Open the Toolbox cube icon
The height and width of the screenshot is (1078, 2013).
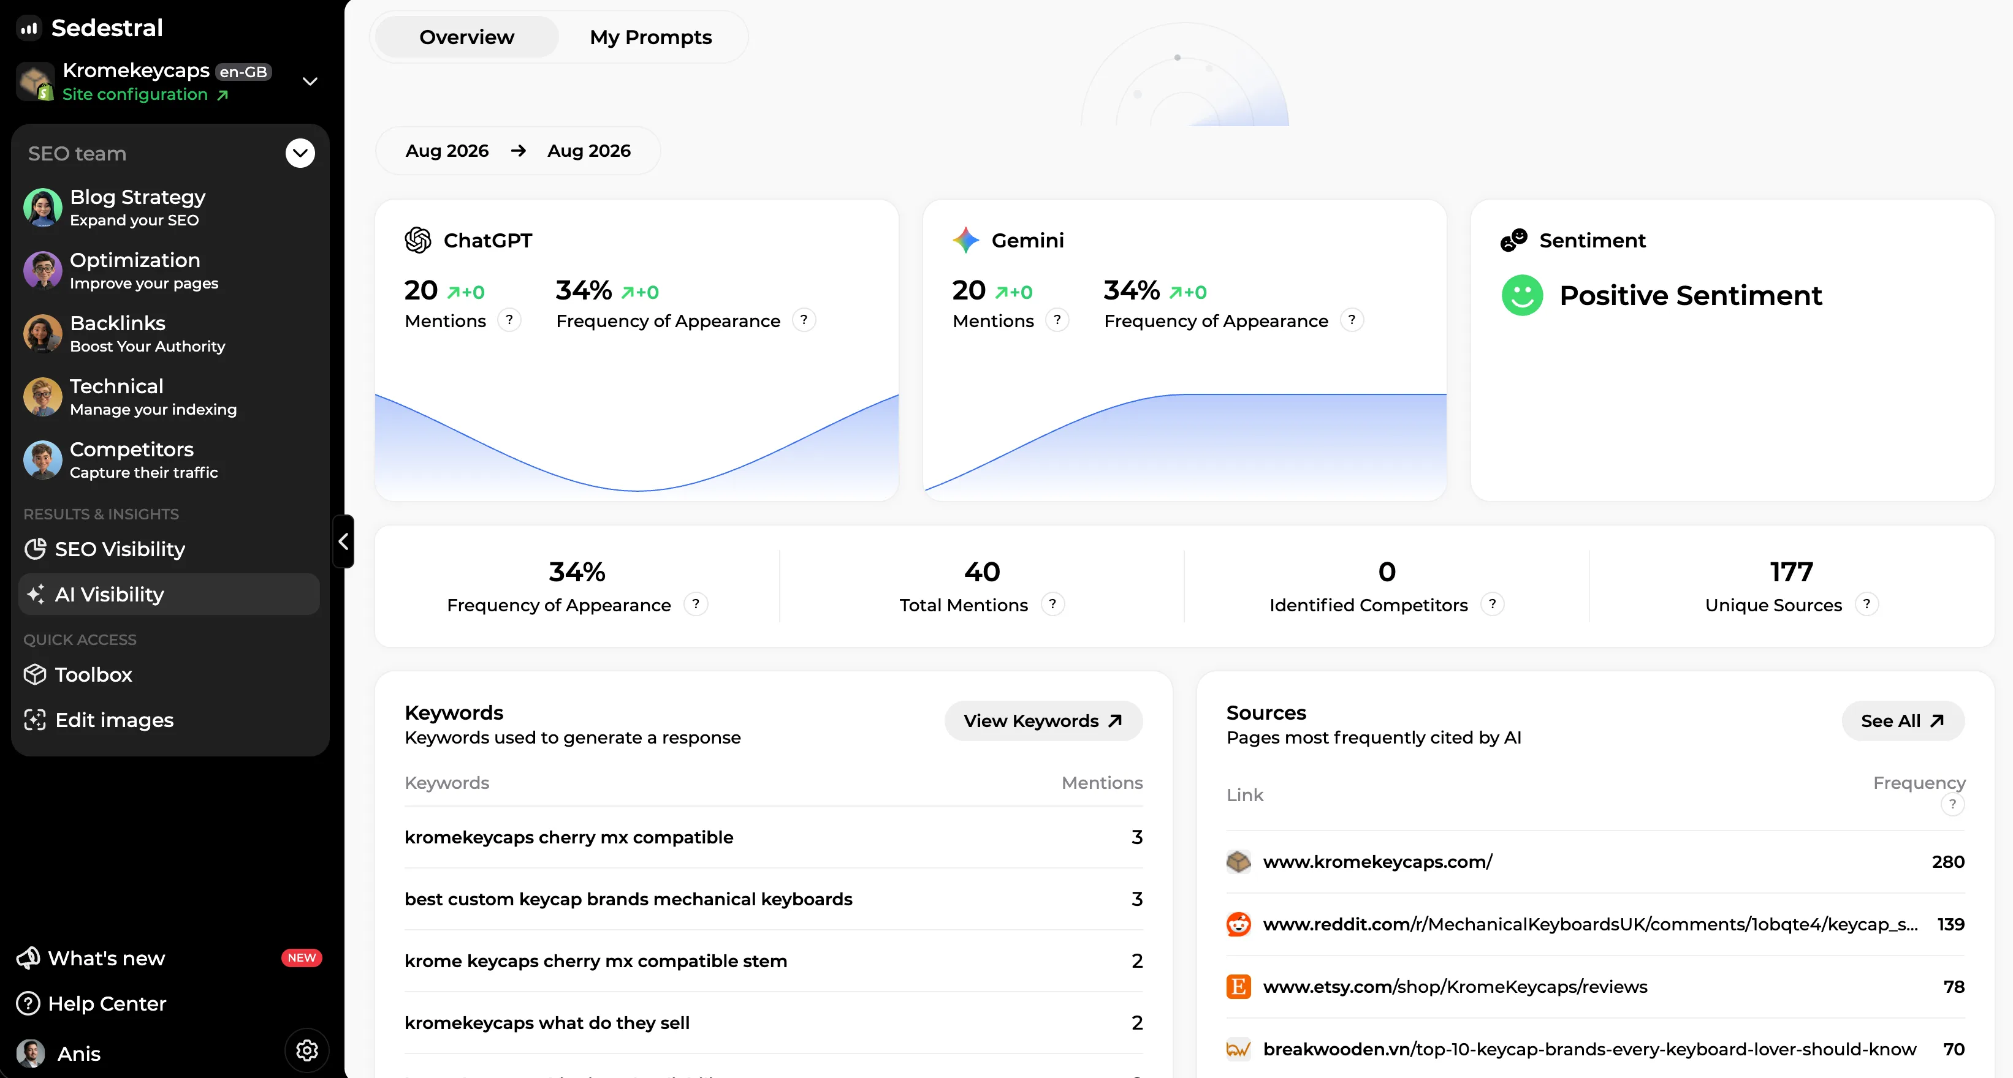point(35,674)
